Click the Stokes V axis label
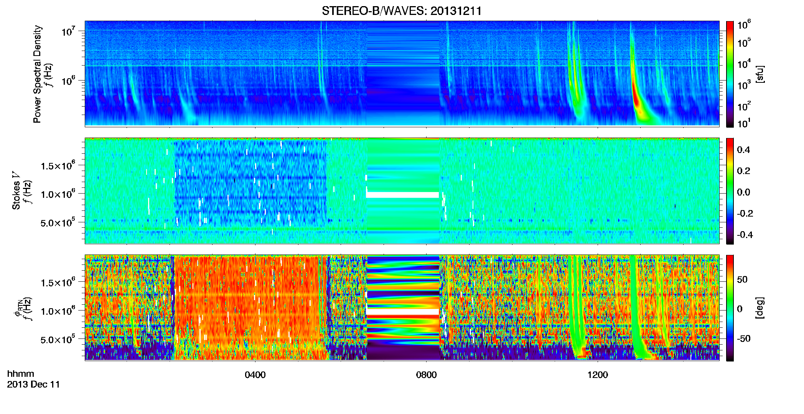The image size is (804, 414). (x=16, y=191)
